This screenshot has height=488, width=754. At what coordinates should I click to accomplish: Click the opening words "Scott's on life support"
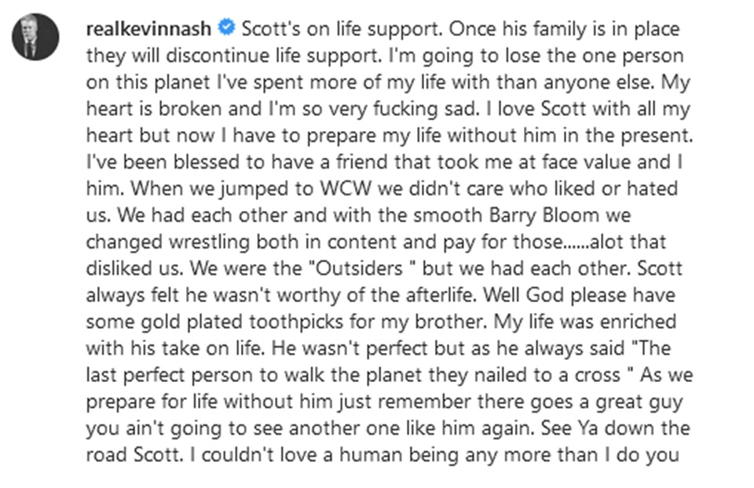click(342, 29)
